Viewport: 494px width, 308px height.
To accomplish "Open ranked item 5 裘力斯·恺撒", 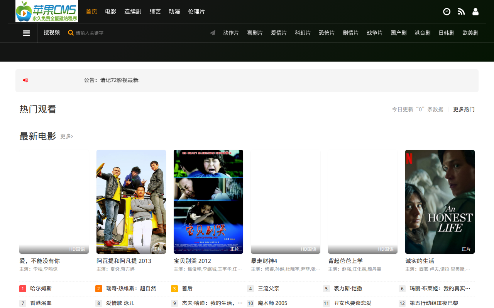I will [348, 288].
